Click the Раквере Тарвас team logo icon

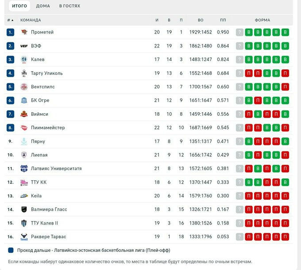point(24,237)
